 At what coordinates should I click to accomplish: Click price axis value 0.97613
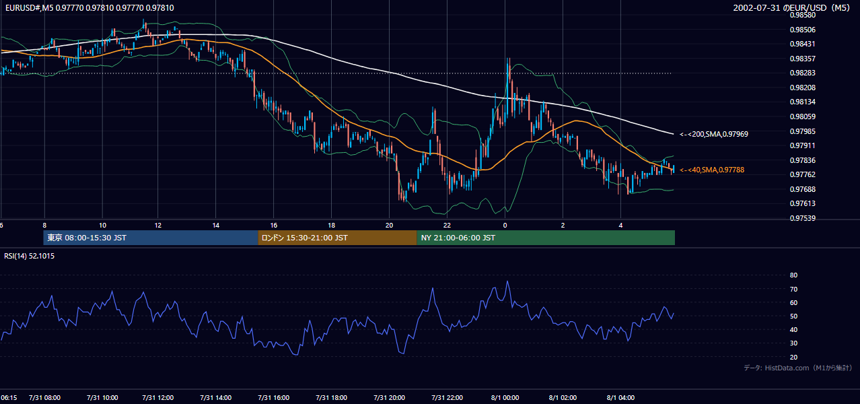[x=803, y=203]
